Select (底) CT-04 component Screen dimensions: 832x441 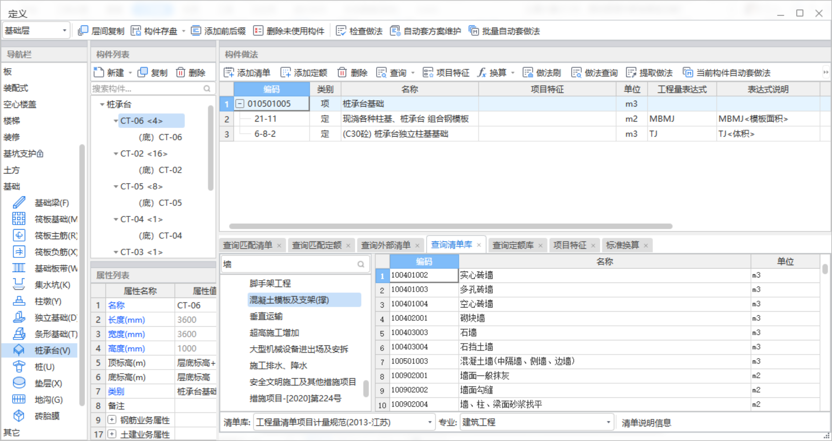[x=160, y=236]
